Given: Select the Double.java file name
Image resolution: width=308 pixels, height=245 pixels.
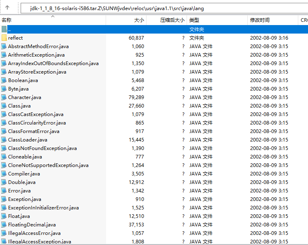Looking at the screenshot, I should click(22, 182).
